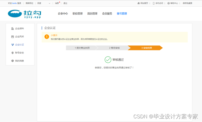Click the phone icon beside 手机访问
The width and height of the screenshot is (202, 122).
153,3
